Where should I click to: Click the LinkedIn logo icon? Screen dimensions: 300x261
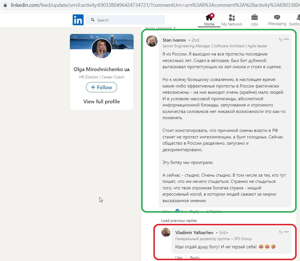(78, 20)
